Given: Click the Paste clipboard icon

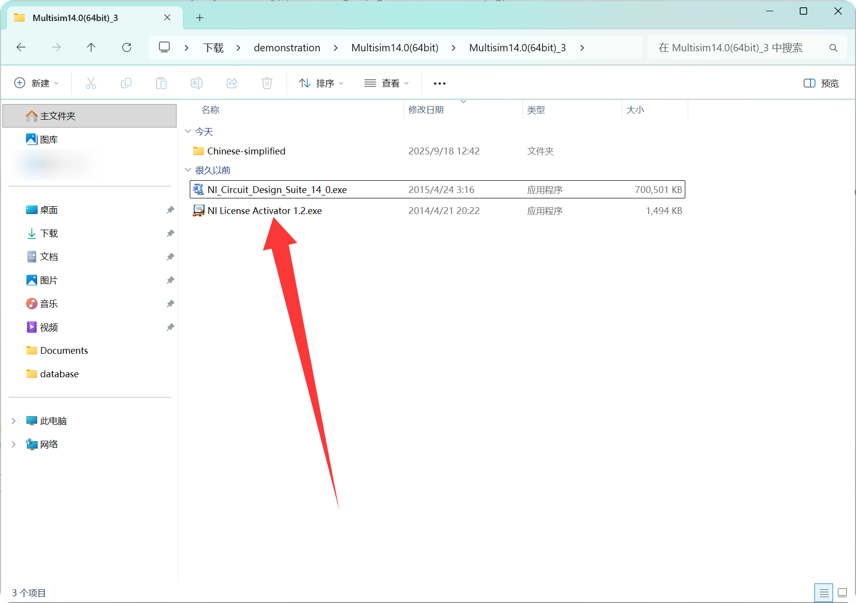Looking at the screenshot, I should pos(161,83).
